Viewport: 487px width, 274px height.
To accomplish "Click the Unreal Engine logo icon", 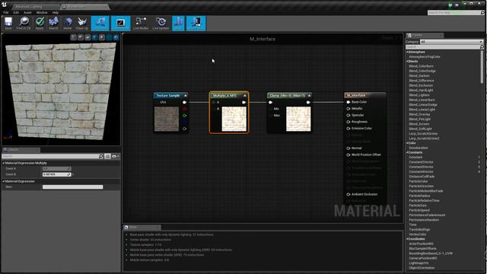I will coord(4,5).
